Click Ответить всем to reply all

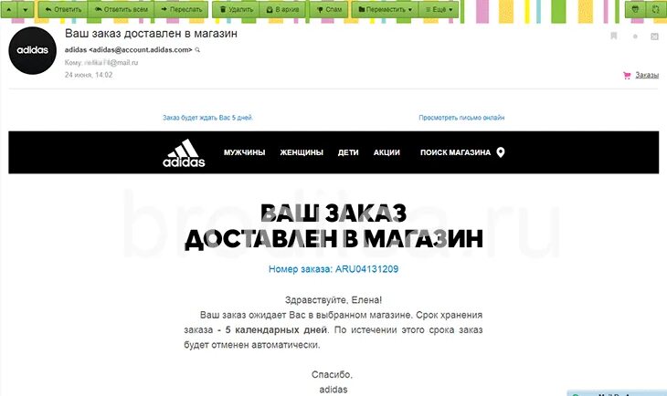click(x=122, y=9)
